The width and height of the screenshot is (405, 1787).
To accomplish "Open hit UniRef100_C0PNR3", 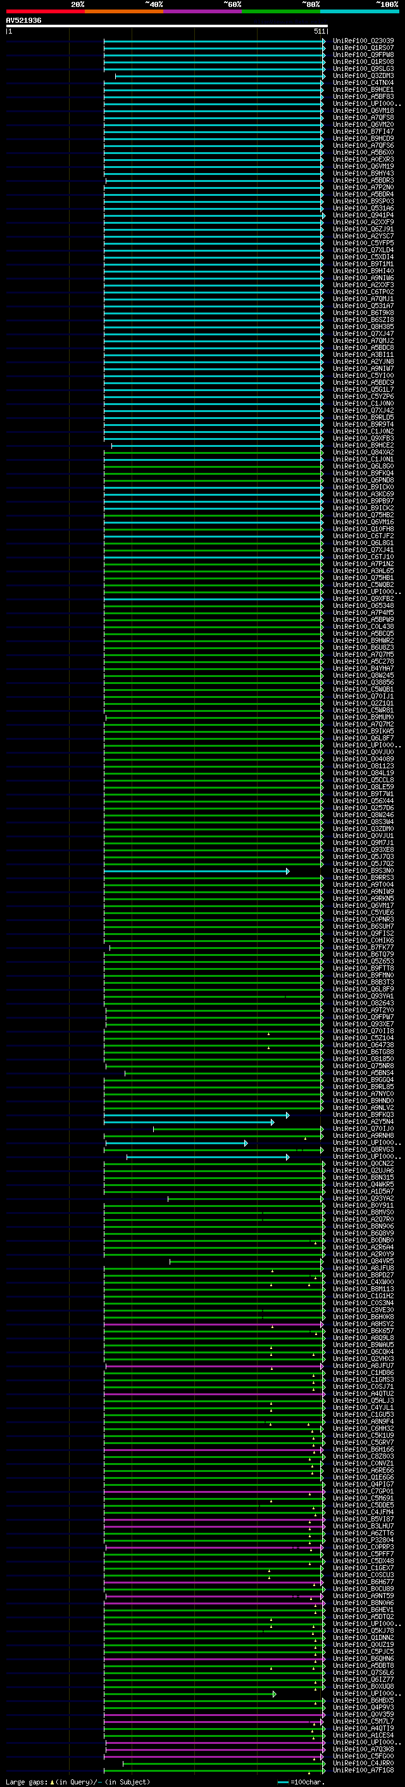I will tap(363, 919).
